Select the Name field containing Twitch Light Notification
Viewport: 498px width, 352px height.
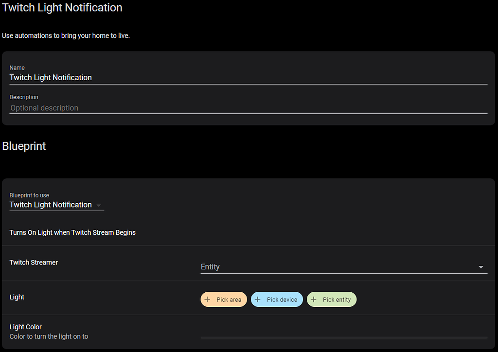click(146, 77)
